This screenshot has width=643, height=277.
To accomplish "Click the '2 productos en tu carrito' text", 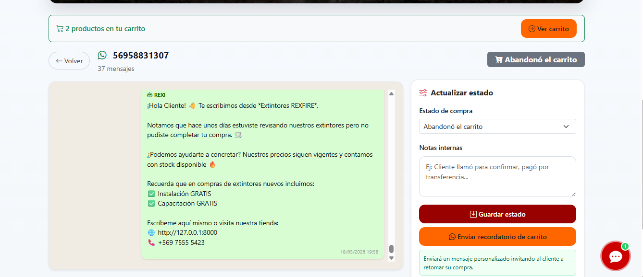I will (x=105, y=29).
